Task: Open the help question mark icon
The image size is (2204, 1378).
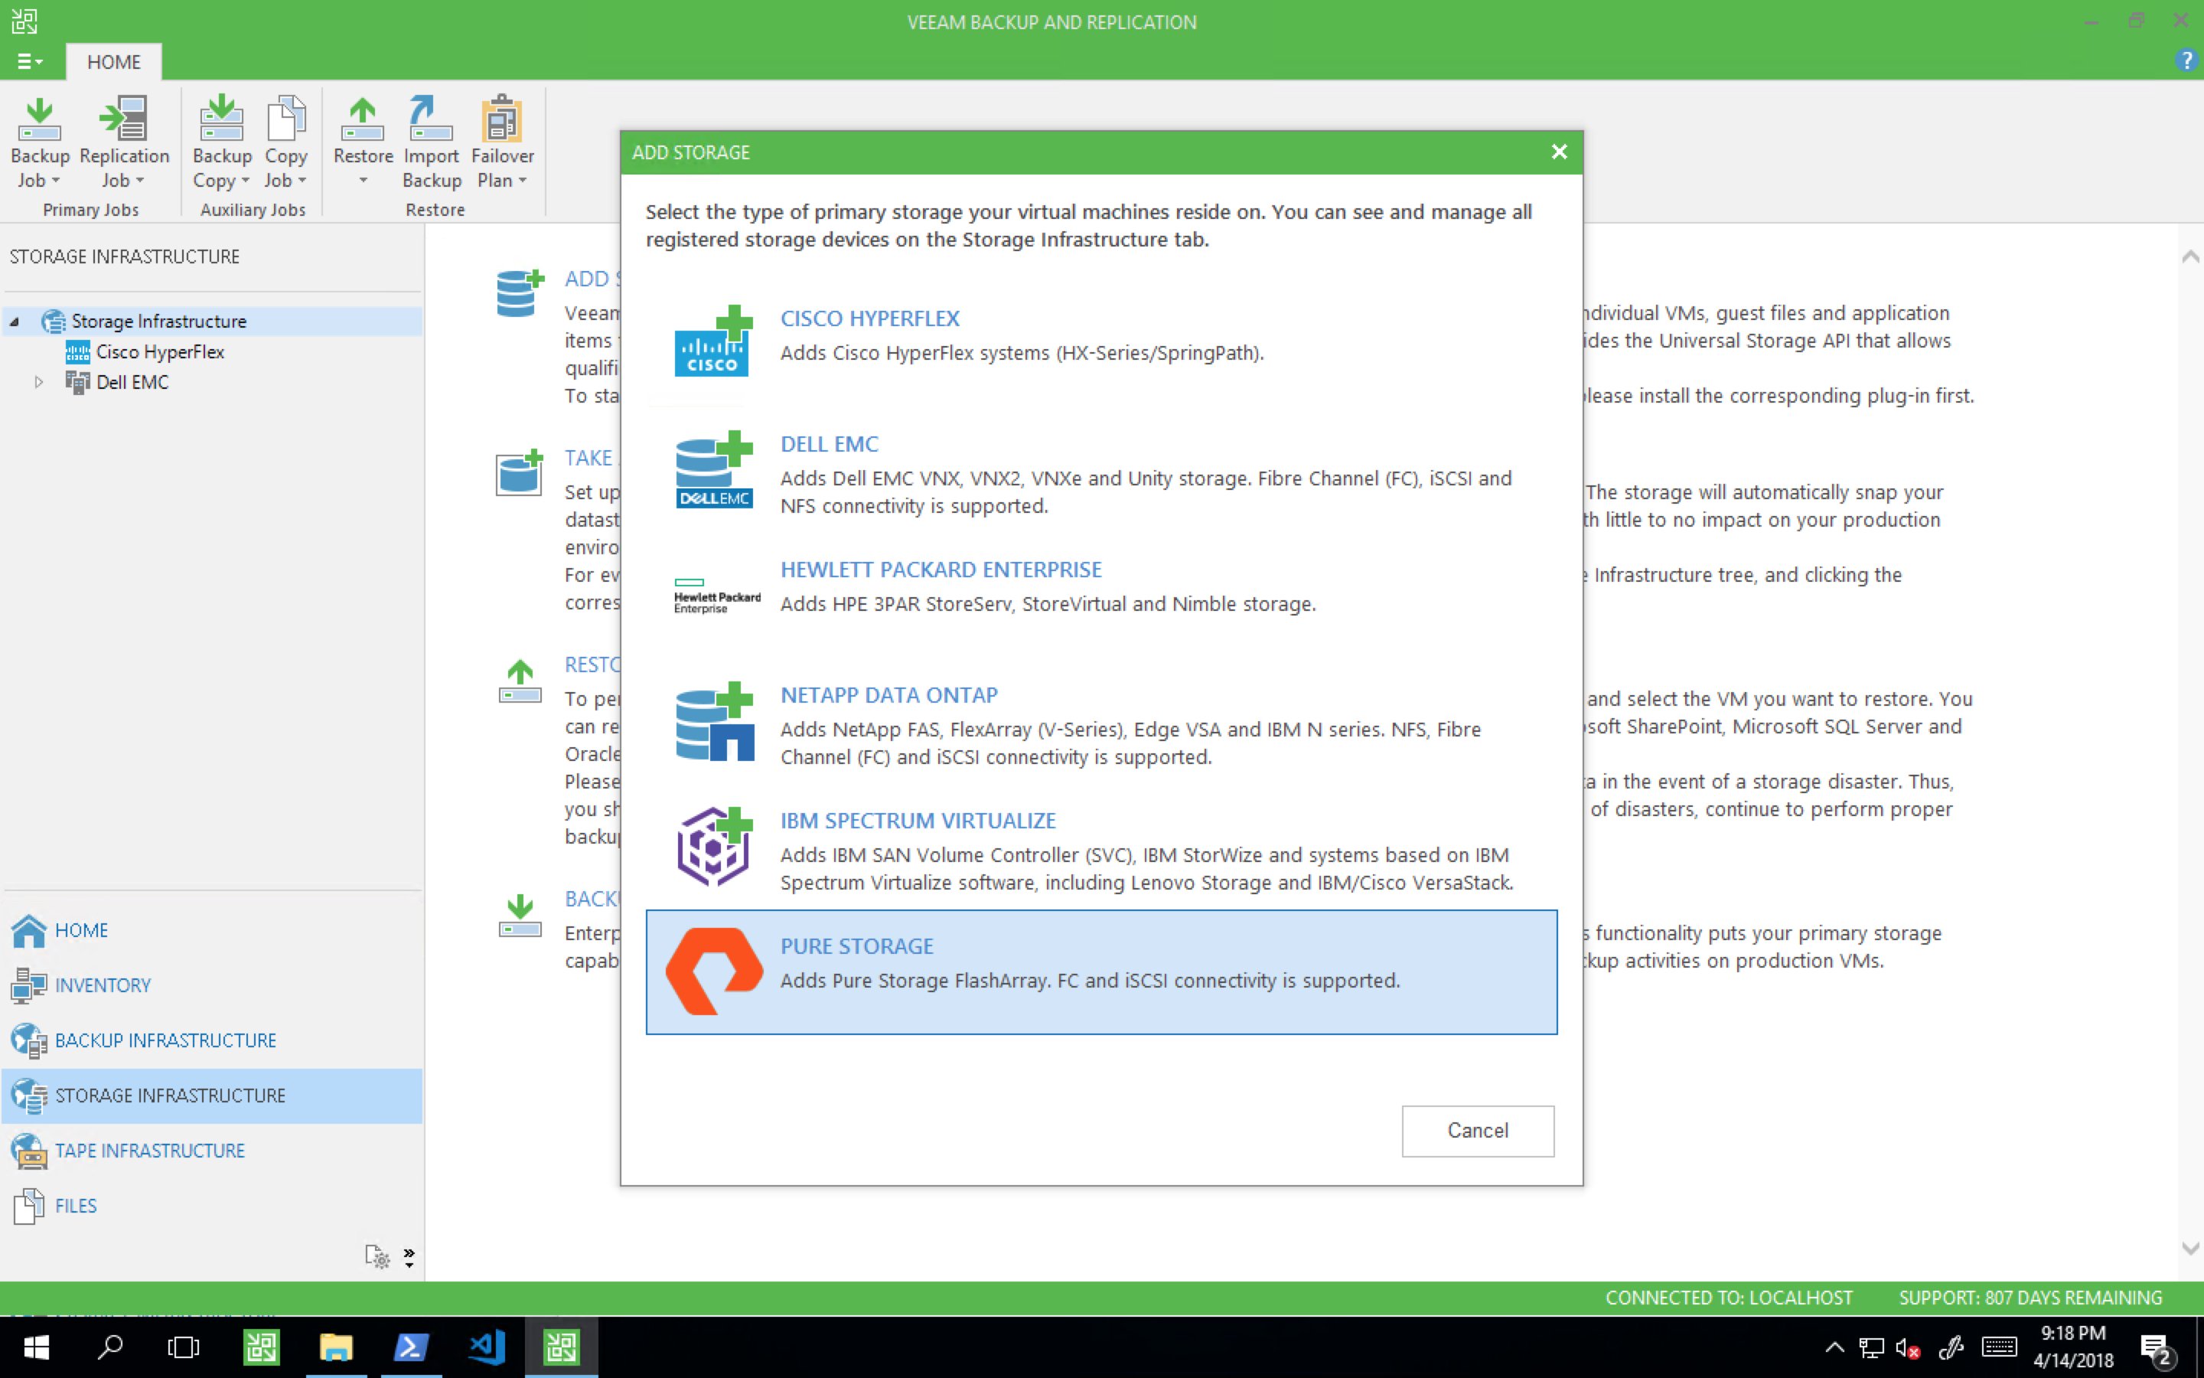Action: (2186, 61)
